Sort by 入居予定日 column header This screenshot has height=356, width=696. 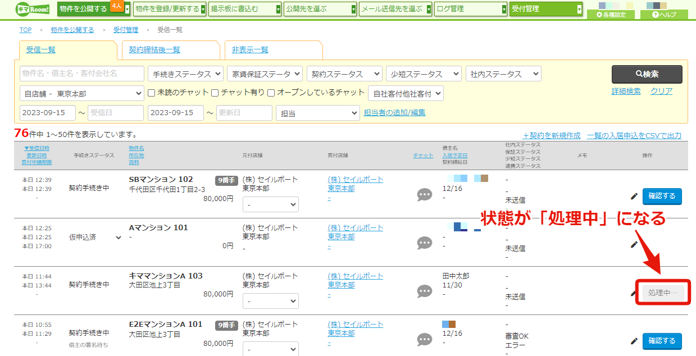tap(455, 156)
